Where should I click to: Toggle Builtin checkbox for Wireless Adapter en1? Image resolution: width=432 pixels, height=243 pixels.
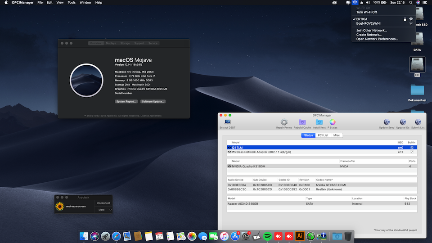coord(412,152)
